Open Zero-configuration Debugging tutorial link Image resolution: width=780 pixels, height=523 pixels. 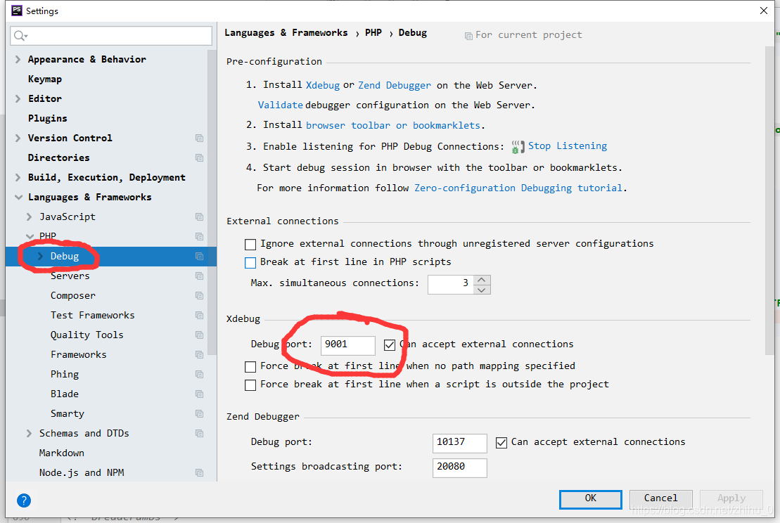[x=518, y=188]
